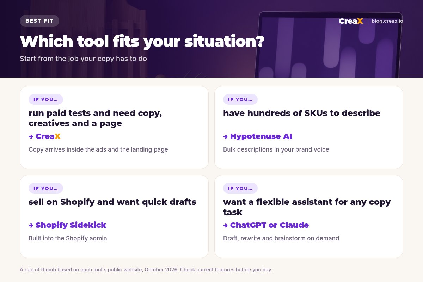423x282 pixels.
Task: Click the arrow icon before Shopify Sidekick
Action: click(x=31, y=225)
